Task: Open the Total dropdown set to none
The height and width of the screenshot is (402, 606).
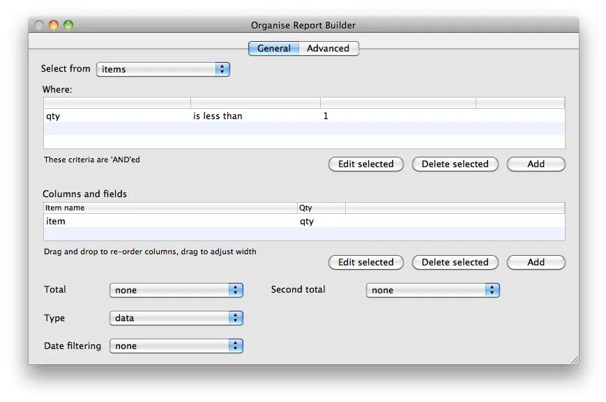Action: [x=176, y=290]
